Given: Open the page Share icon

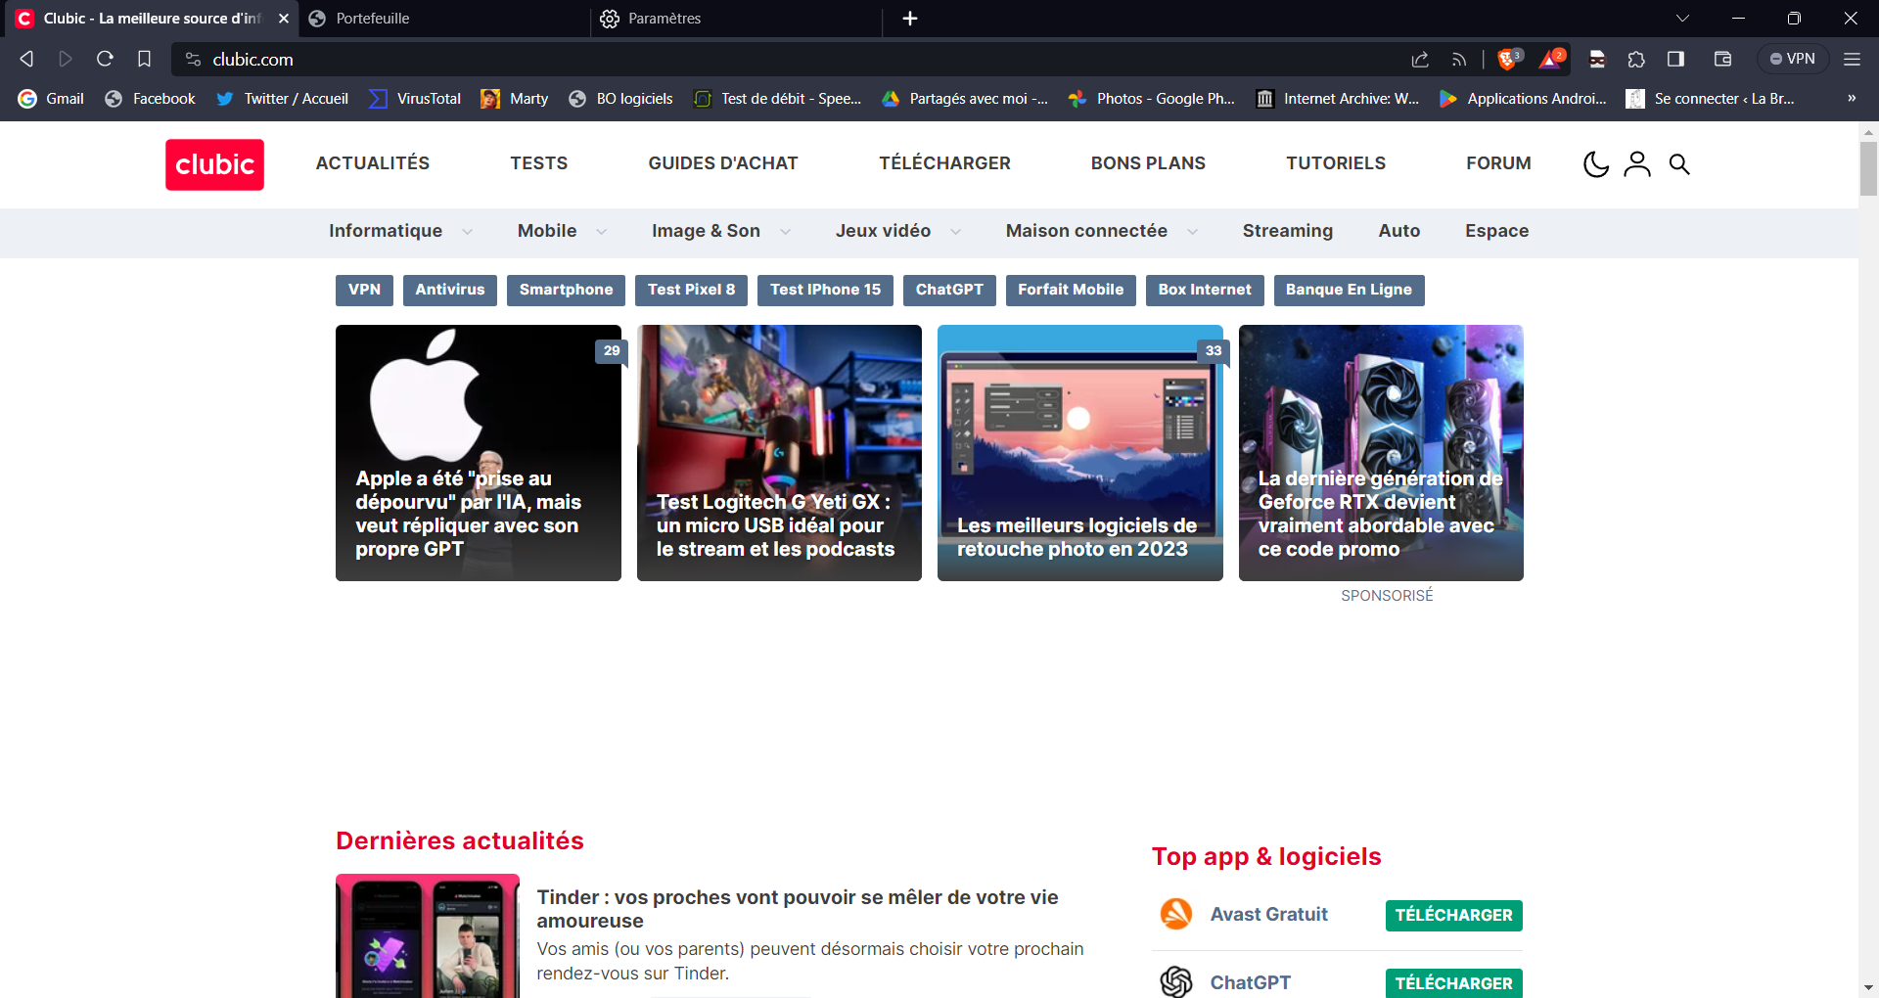Looking at the screenshot, I should point(1420,59).
